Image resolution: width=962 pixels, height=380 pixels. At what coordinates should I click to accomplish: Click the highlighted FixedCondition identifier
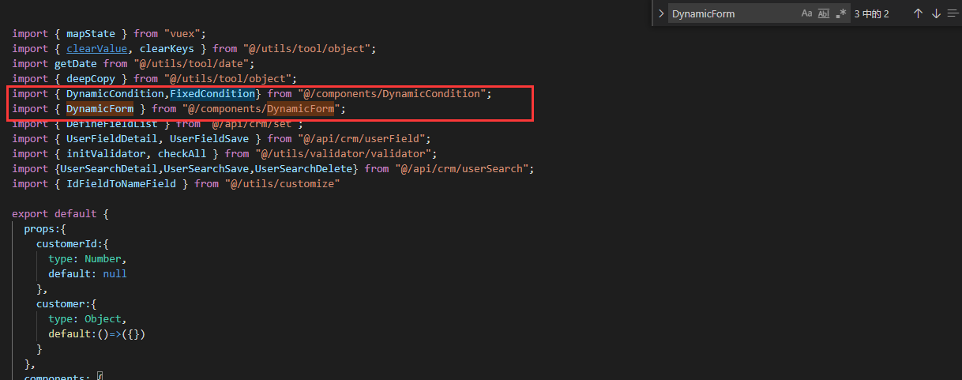coord(212,93)
